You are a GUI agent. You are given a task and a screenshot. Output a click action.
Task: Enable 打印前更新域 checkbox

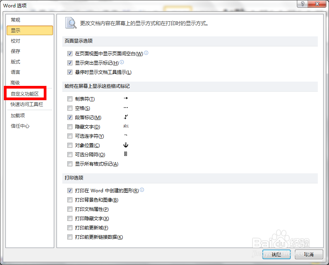(70, 228)
